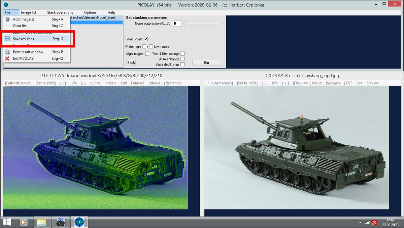Open the Stack operations menu

coord(60,12)
